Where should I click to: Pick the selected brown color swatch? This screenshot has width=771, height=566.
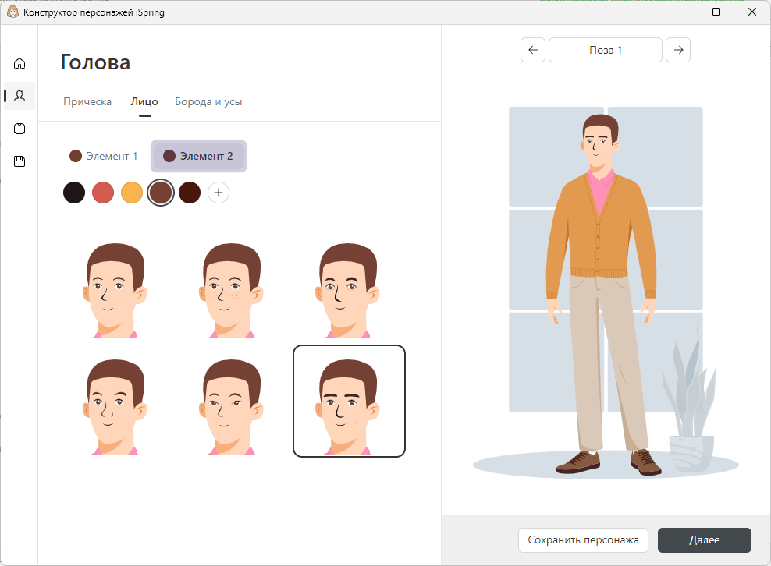pos(161,193)
